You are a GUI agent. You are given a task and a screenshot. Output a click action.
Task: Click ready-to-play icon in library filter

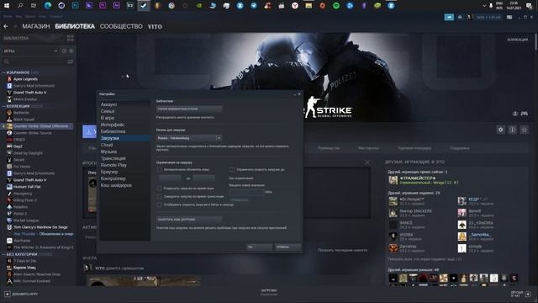click(71, 50)
